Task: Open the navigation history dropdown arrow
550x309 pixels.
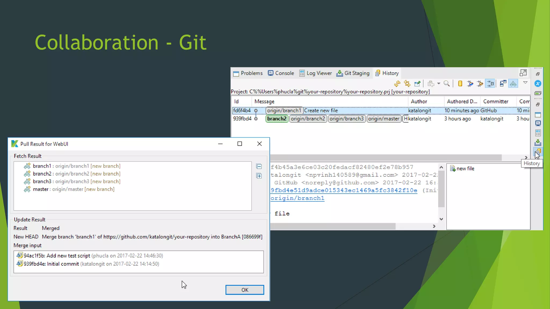Action: pyautogui.click(x=439, y=84)
